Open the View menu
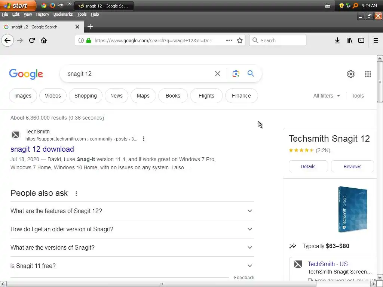383x287 pixels. point(28,15)
